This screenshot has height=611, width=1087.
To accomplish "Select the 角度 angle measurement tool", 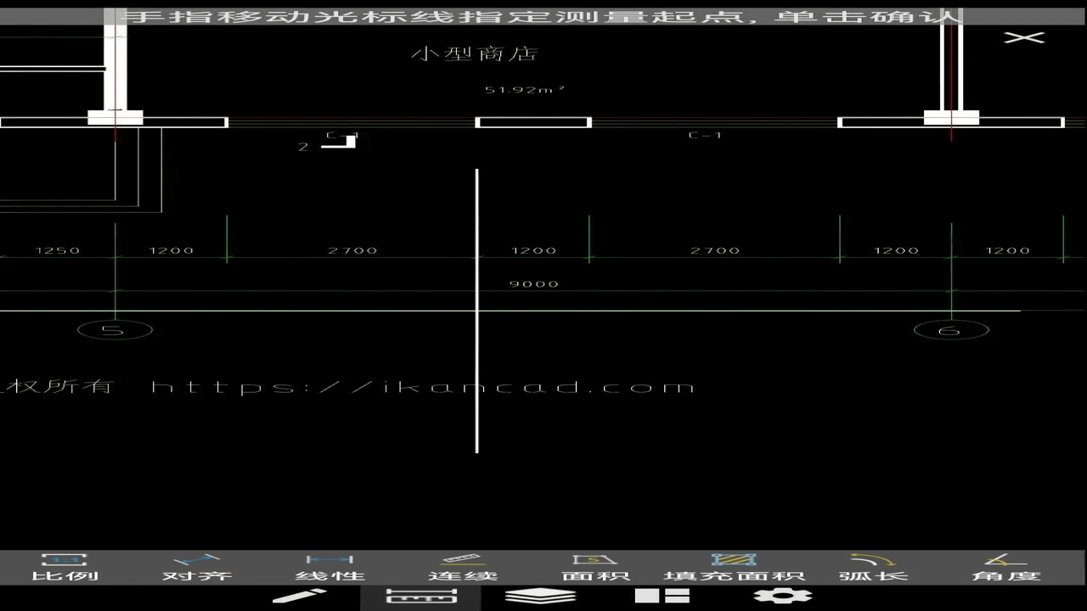I will point(1006,567).
